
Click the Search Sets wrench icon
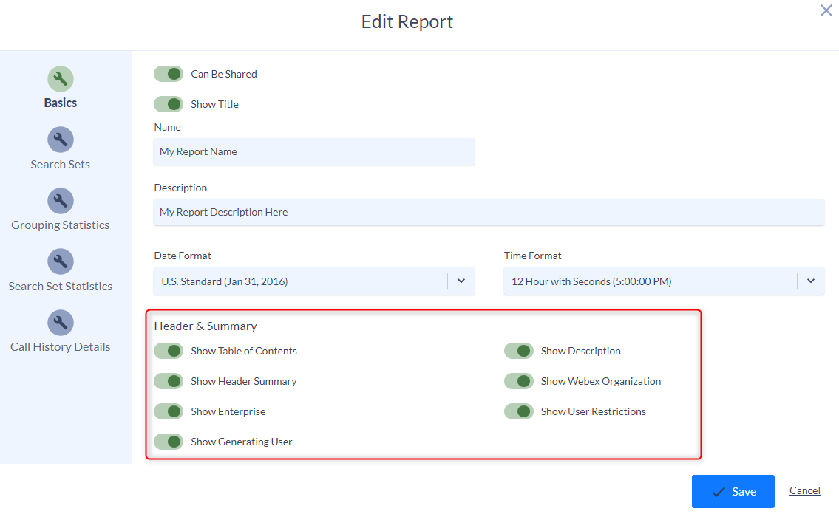click(x=60, y=139)
